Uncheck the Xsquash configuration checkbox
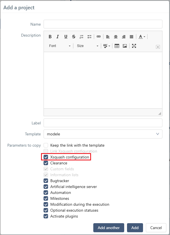Viewport: 170px width, 235px height. point(46,157)
